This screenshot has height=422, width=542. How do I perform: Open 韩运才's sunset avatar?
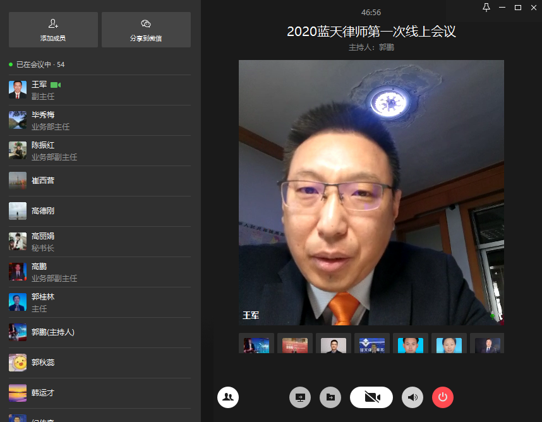[x=18, y=393]
